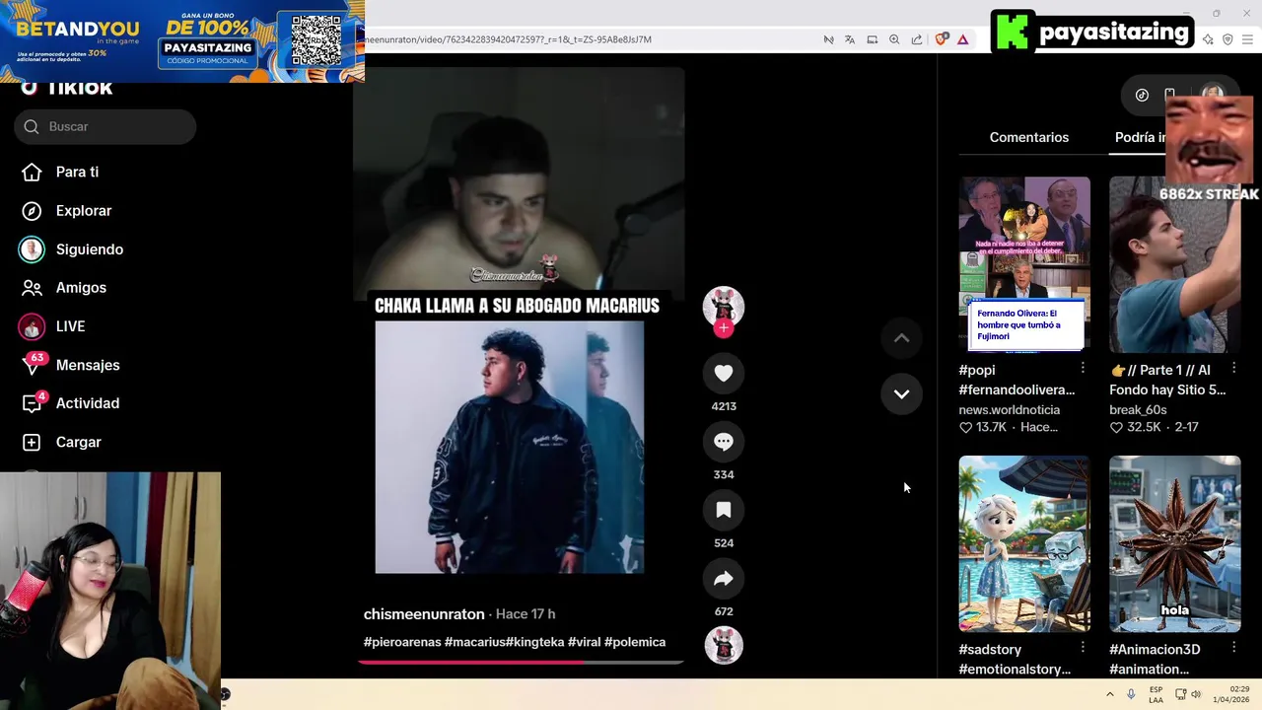This screenshot has height=710, width=1262.
Task: Open break_60s profile
Action: (x=1138, y=409)
